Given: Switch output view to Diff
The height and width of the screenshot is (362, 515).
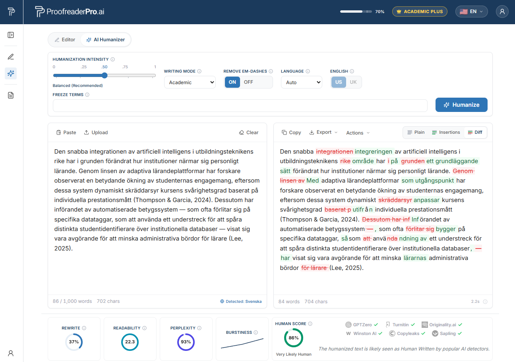Looking at the screenshot, I should pos(475,132).
